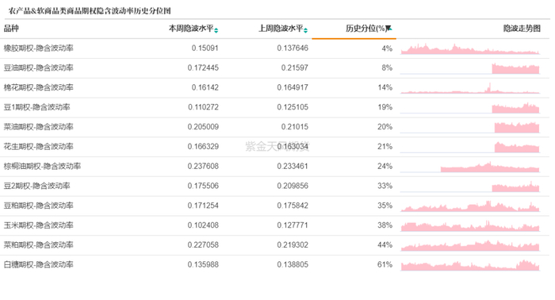
Task: Open the 白糖期权 volatility trend sparkline
Action: pos(470,265)
